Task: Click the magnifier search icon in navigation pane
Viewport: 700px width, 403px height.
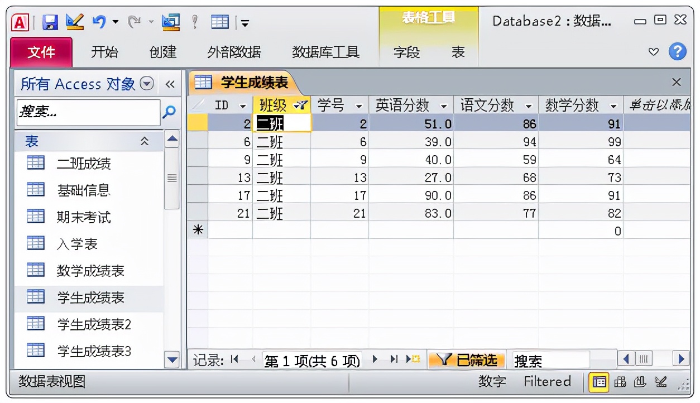Action: click(169, 112)
